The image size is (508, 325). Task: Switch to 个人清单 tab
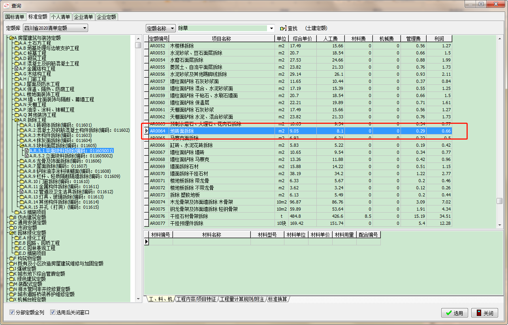point(61,17)
